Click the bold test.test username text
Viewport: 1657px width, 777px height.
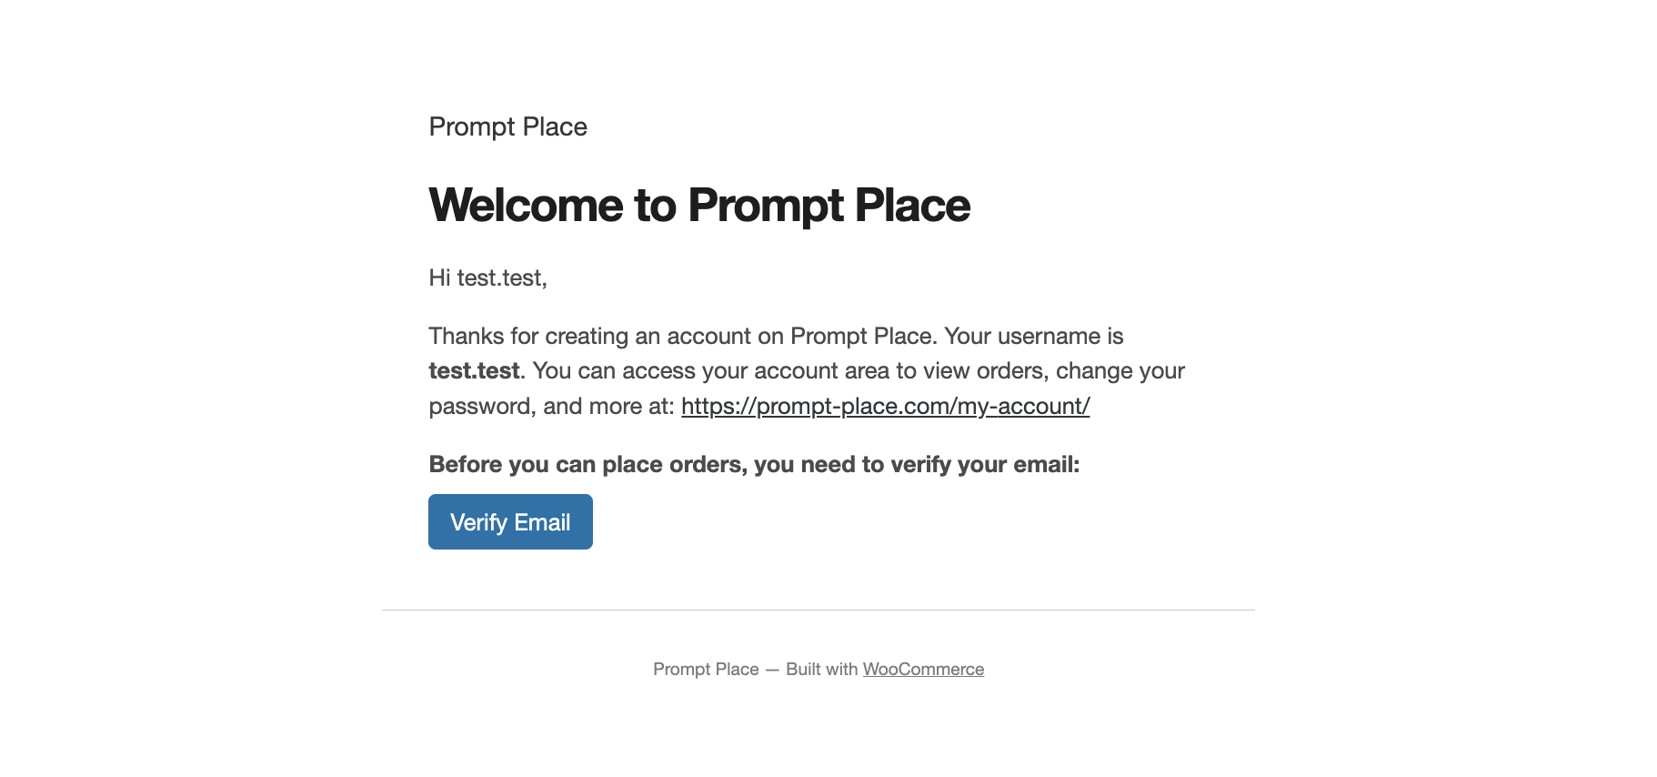474,370
